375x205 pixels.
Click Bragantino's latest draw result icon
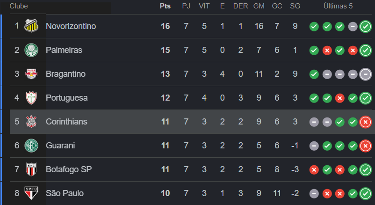pyautogui.click(x=366, y=74)
